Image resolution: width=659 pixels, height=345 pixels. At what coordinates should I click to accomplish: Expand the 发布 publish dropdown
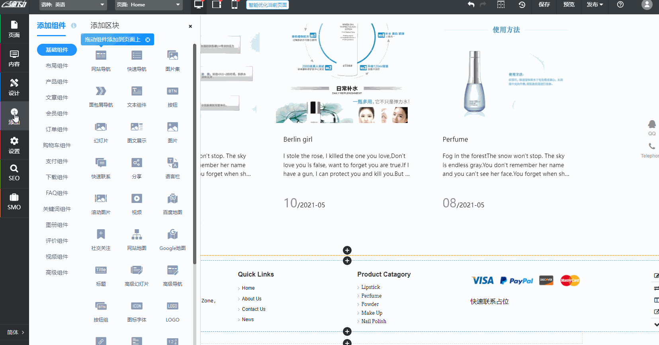tap(594, 5)
